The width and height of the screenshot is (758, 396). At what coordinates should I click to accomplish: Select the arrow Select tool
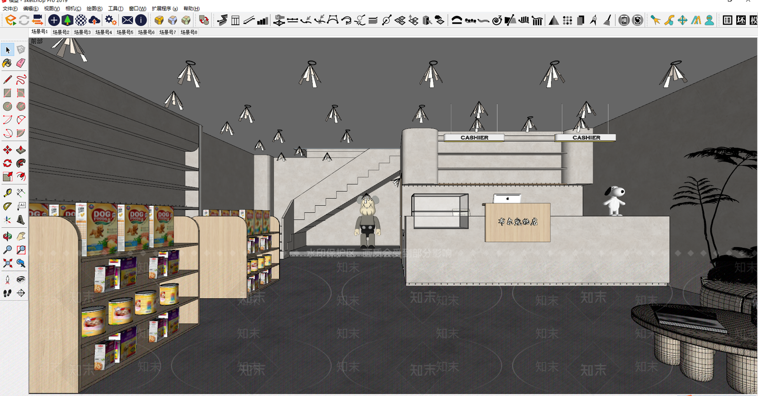pos(8,50)
